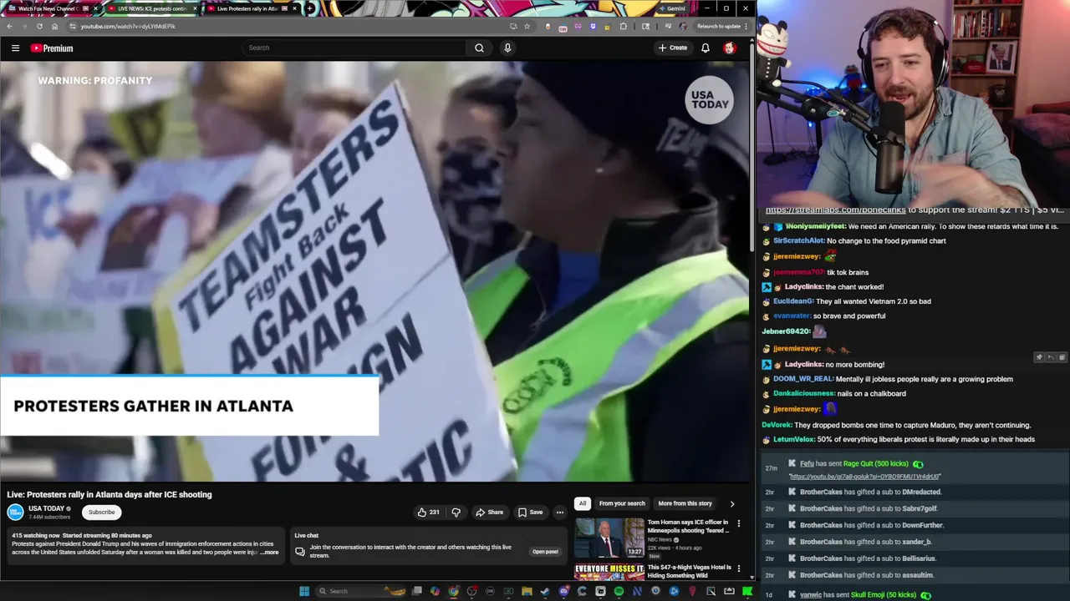This screenshot has height=601, width=1070.
Task: Start voice search with the microphone icon
Action: point(507,48)
